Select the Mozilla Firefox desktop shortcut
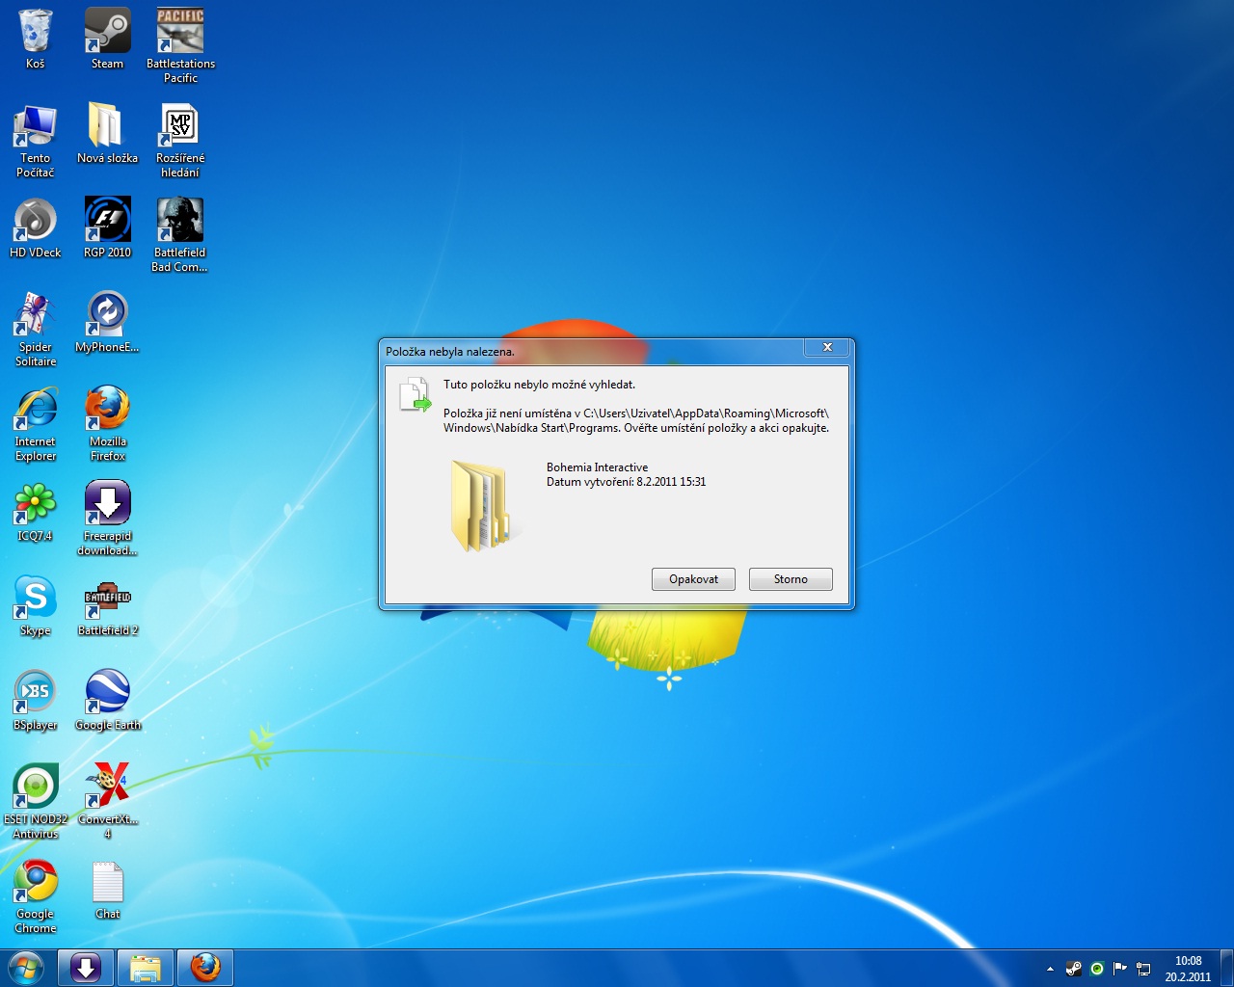This screenshot has height=987, width=1234. coord(107,424)
